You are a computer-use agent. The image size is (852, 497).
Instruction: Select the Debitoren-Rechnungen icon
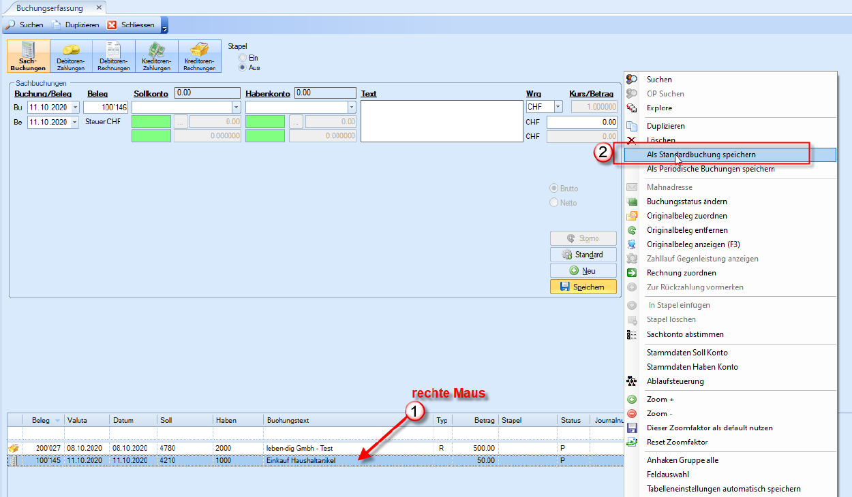(x=114, y=57)
